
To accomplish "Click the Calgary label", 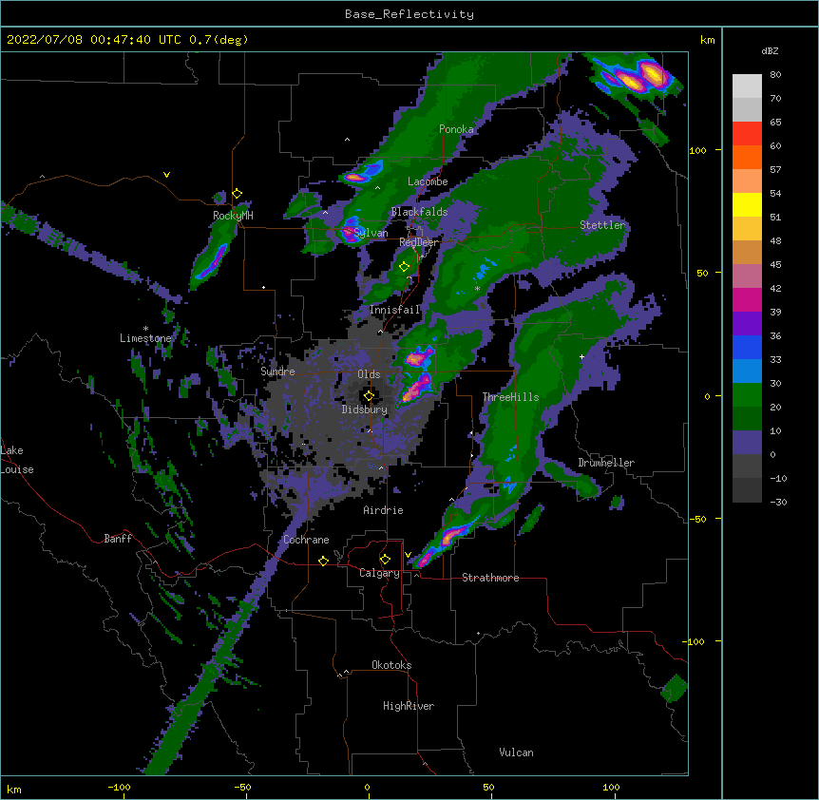I will (379, 573).
